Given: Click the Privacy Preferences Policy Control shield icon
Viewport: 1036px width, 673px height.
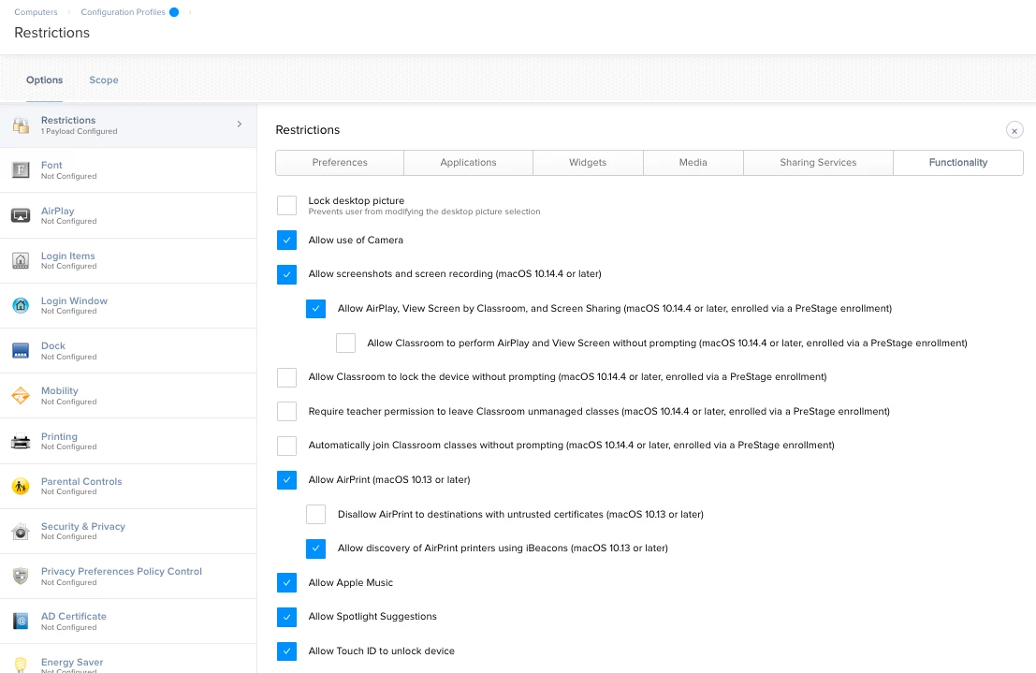Looking at the screenshot, I should (x=21, y=576).
